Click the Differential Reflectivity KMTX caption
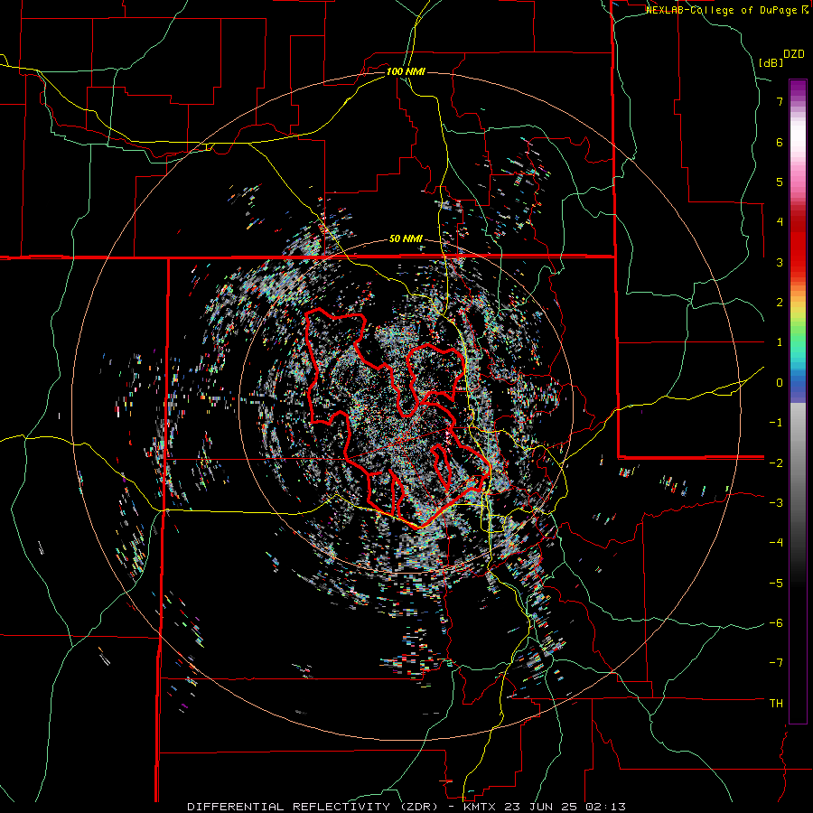 pos(406,807)
